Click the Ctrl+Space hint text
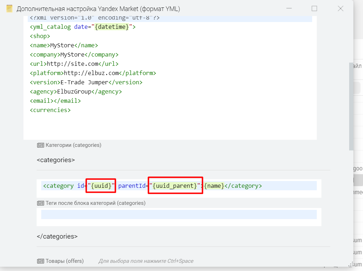 [146, 261]
